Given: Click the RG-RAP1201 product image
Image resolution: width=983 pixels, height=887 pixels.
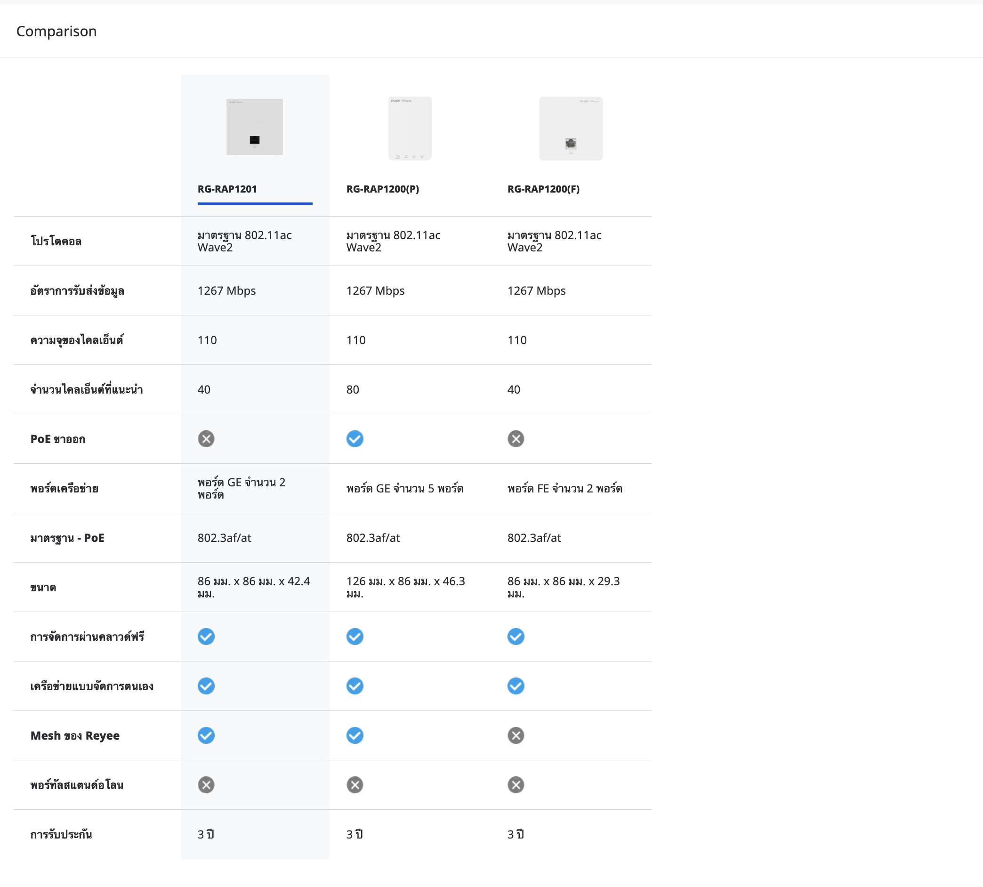Looking at the screenshot, I should click(254, 127).
